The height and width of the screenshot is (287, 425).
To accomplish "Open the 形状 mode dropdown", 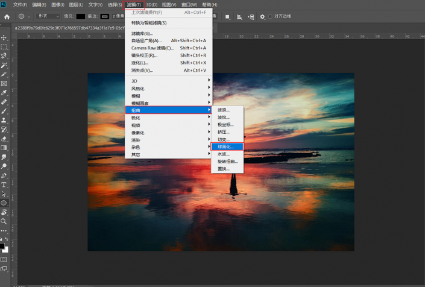I will pos(48,17).
